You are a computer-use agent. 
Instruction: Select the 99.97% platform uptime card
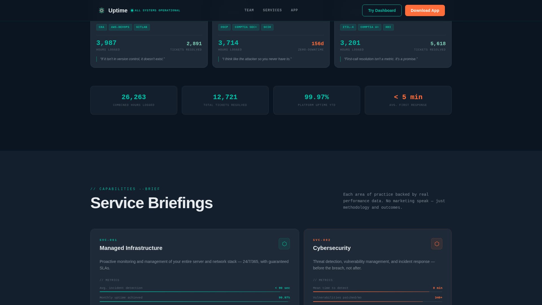click(316, 100)
